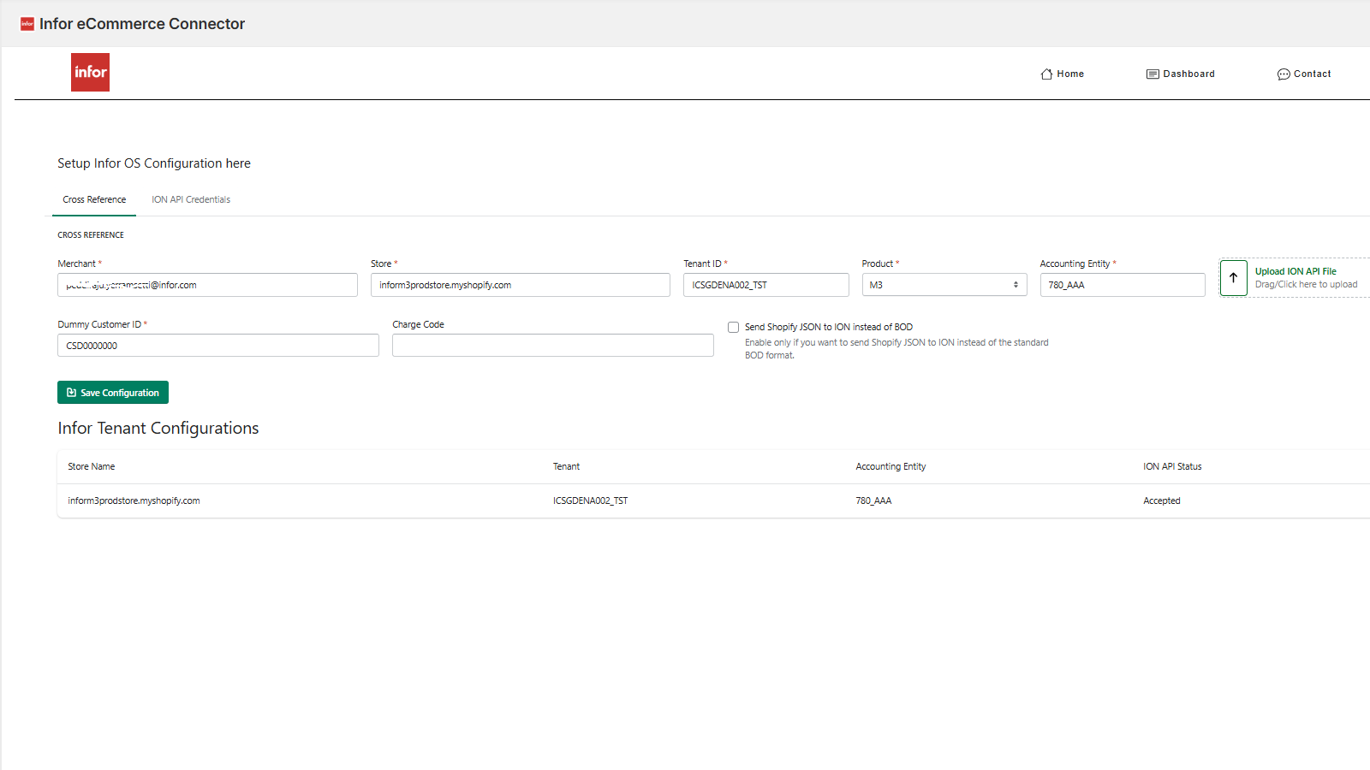The width and height of the screenshot is (1370, 770).
Task: Open the Product dropdown showing M3
Action: 944,285
